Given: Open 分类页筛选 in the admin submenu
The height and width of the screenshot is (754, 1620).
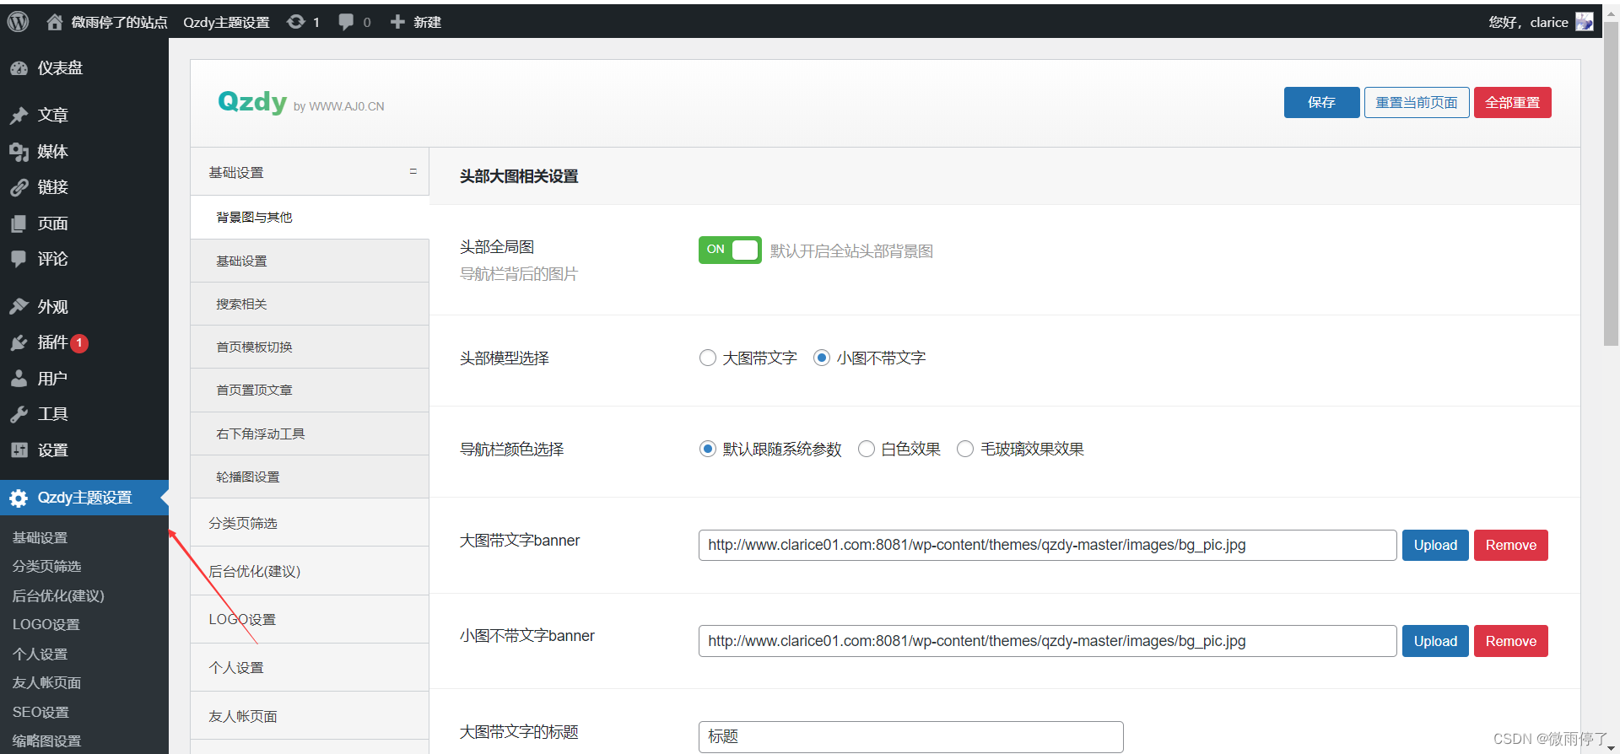Looking at the screenshot, I should point(47,566).
